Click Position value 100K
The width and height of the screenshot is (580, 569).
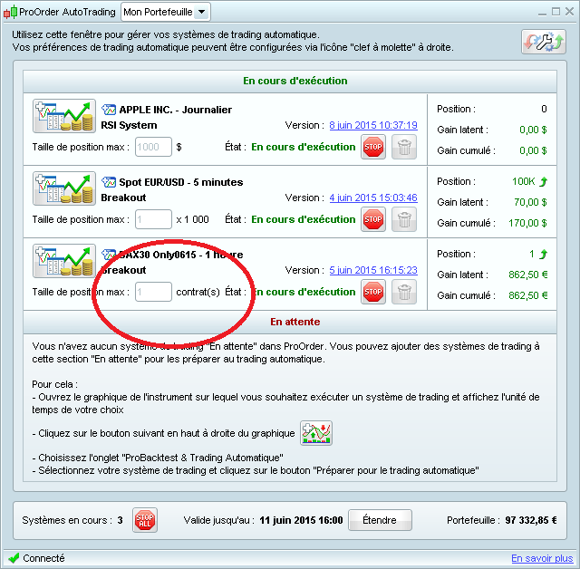(524, 181)
